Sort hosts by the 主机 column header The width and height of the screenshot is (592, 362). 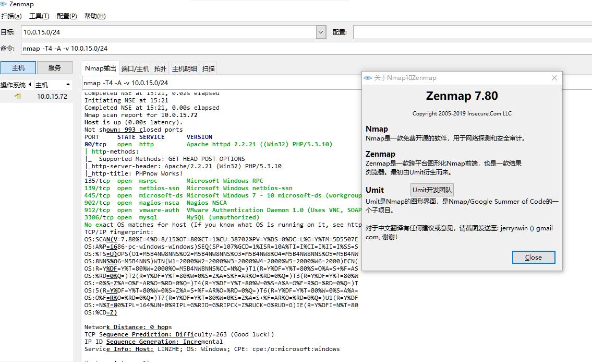pos(53,85)
